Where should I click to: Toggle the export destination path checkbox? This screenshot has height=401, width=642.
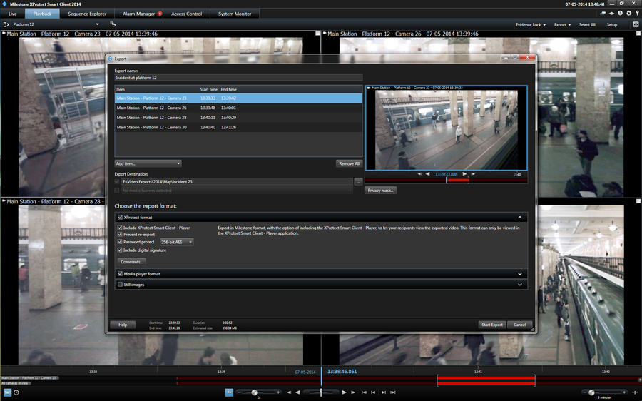point(117,181)
